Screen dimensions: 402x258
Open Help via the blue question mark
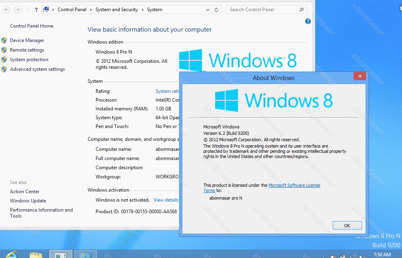(x=308, y=21)
